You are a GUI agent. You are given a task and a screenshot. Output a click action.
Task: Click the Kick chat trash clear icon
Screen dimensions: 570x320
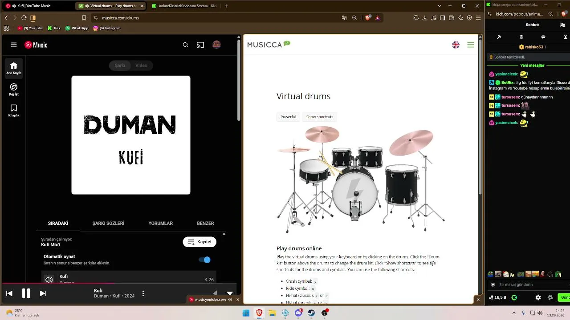click(x=521, y=37)
